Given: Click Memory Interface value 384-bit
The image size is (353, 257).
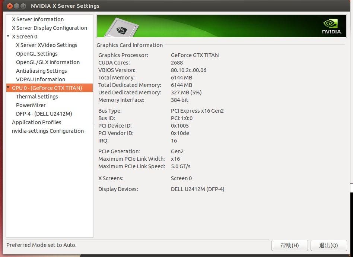Looking at the screenshot, I should coord(179,100).
